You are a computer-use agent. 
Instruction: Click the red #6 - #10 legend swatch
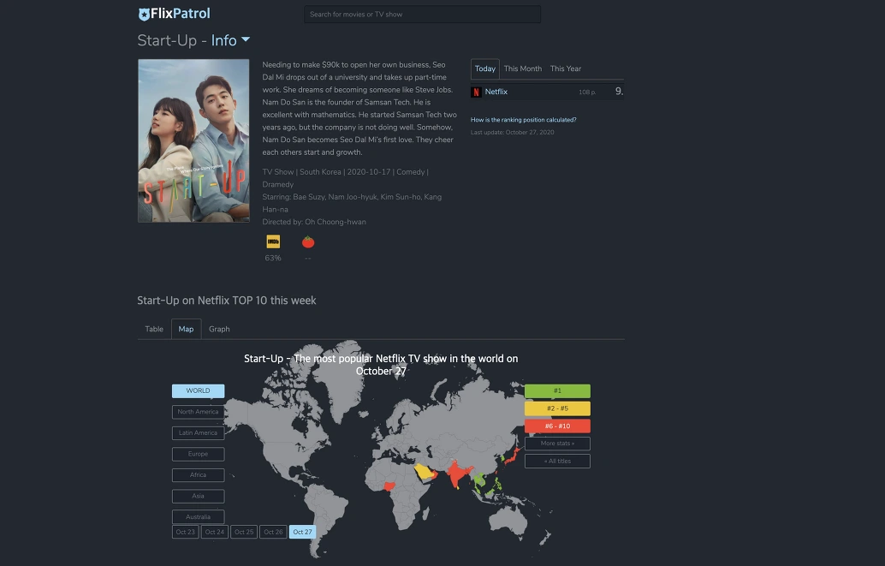point(558,426)
